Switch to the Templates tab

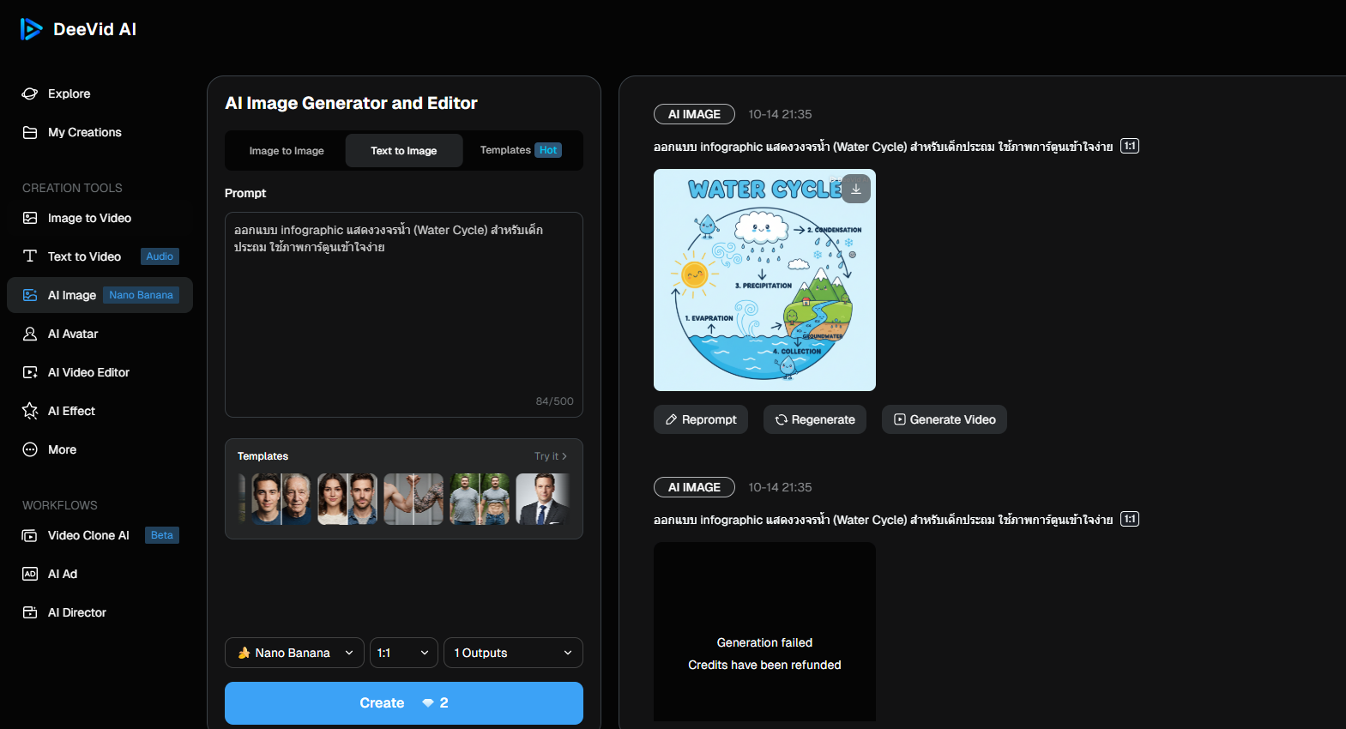pyautogui.click(x=520, y=150)
